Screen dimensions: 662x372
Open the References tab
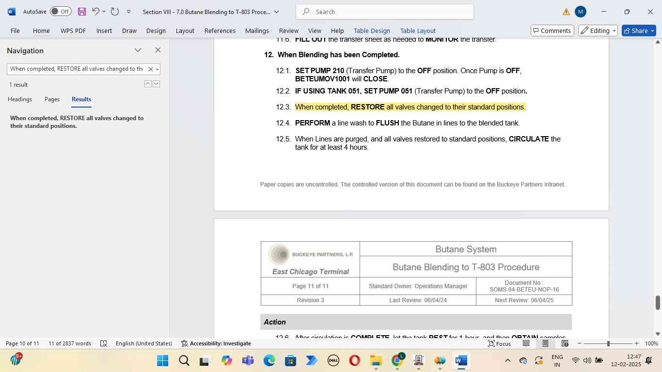(x=220, y=31)
